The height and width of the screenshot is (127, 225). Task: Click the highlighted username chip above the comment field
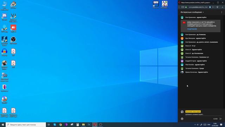pos(193,111)
